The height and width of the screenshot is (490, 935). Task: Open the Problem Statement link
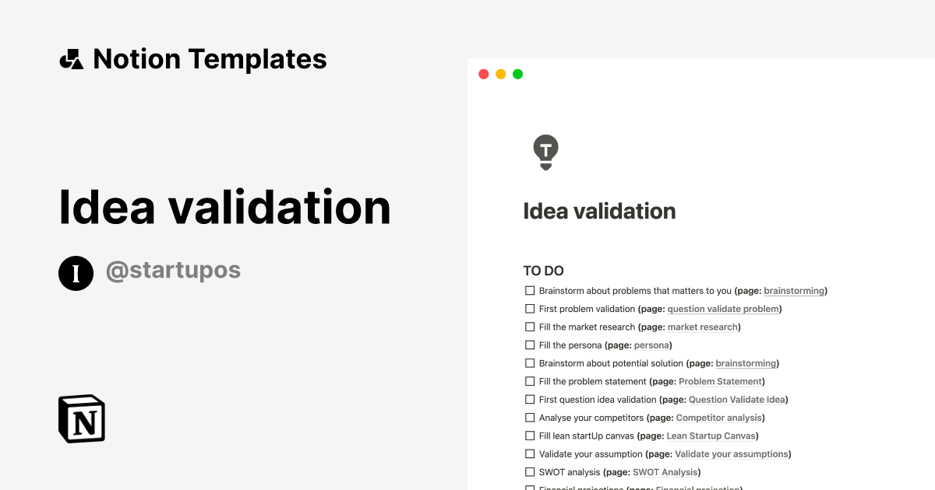(x=721, y=381)
